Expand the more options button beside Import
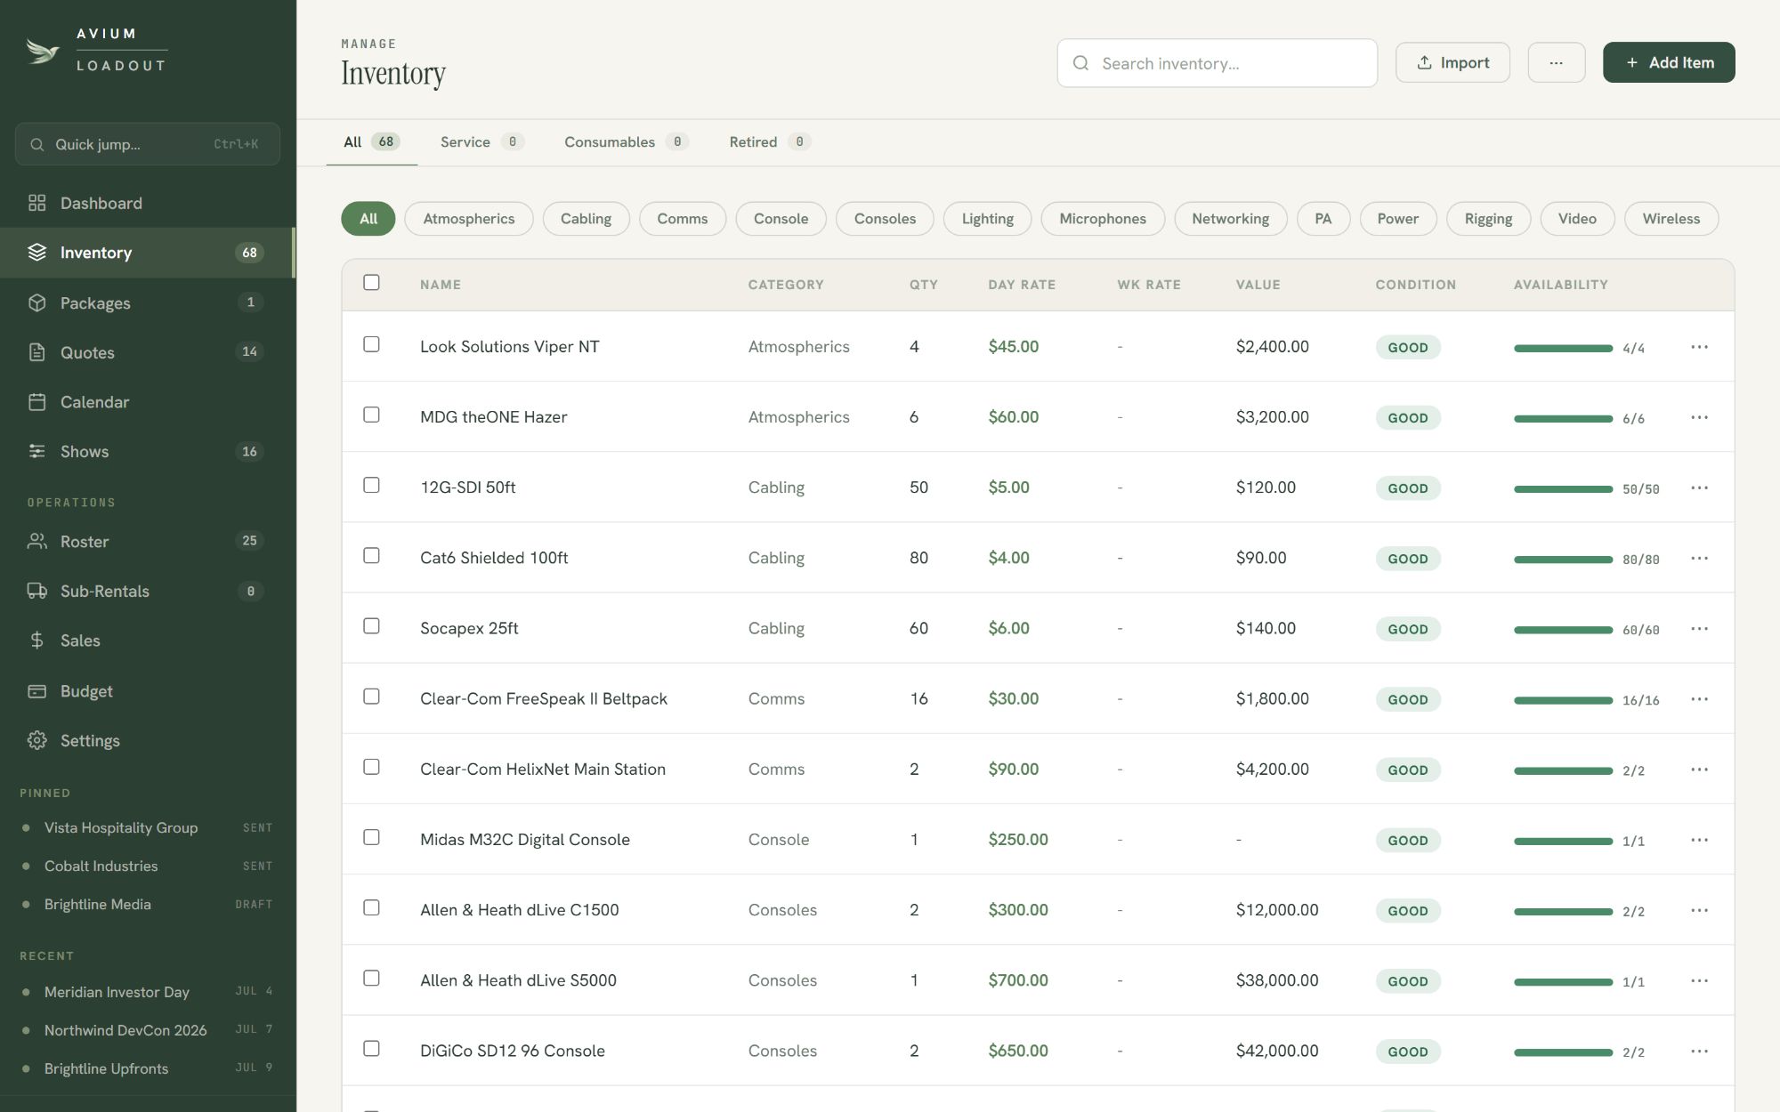The height and width of the screenshot is (1112, 1780). pos(1556,62)
